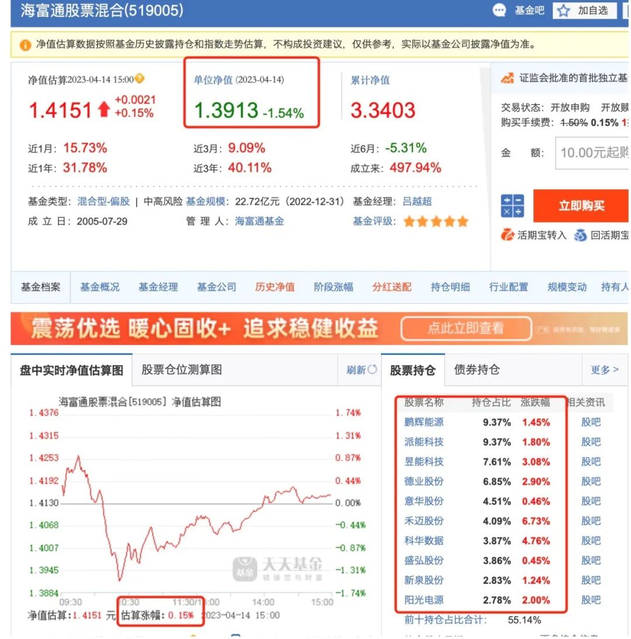
Task: Click the 累计净值 label link
Action: tap(370, 80)
